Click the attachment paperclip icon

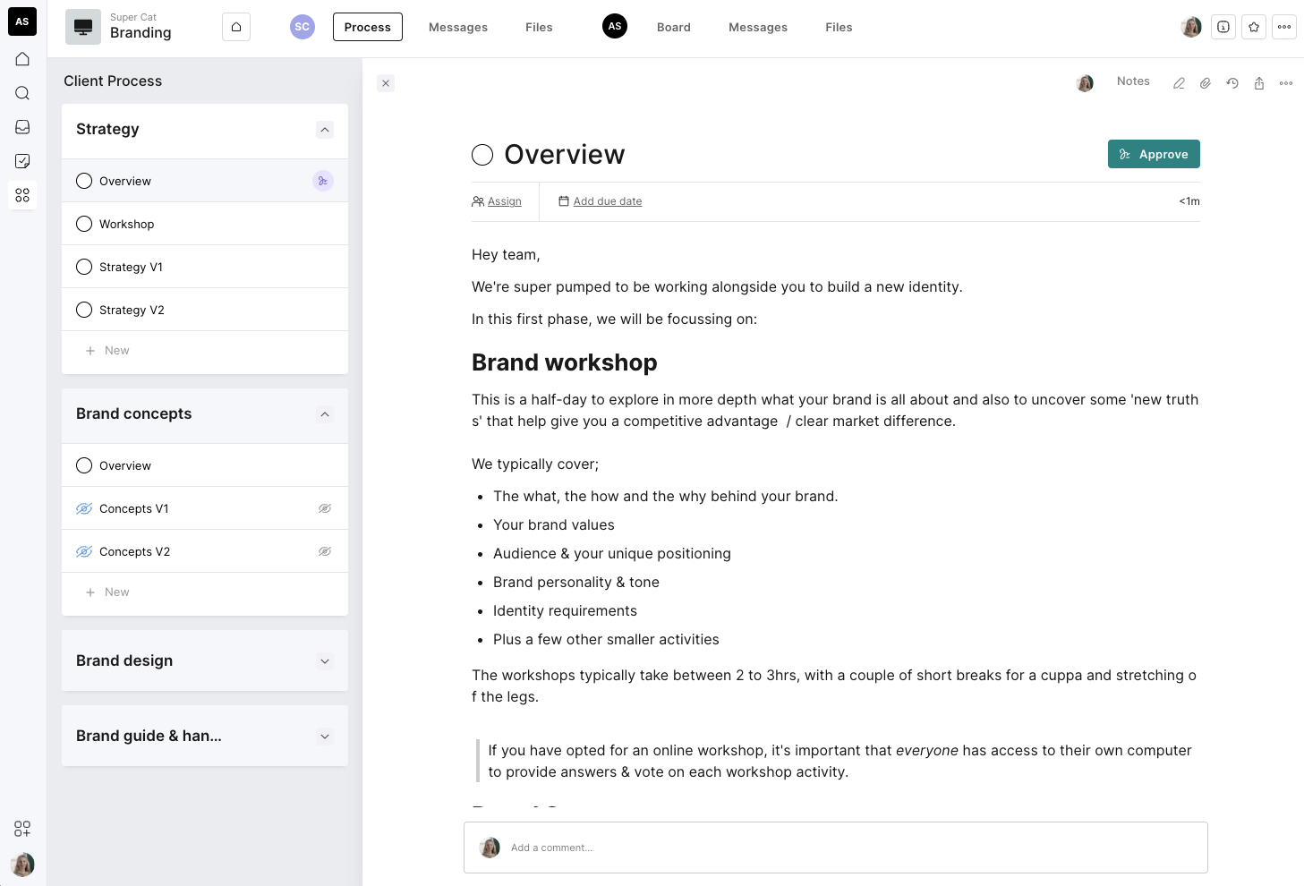click(1206, 83)
